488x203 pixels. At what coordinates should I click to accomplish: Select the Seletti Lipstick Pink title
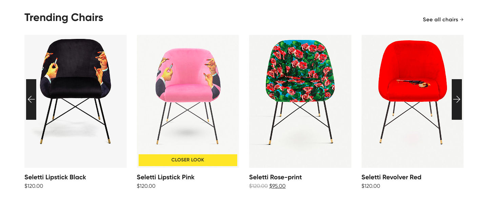point(166,177)
